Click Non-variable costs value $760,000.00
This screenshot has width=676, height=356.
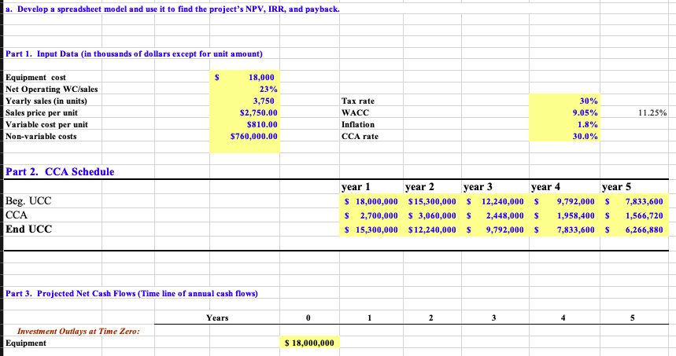pos(245,137)
